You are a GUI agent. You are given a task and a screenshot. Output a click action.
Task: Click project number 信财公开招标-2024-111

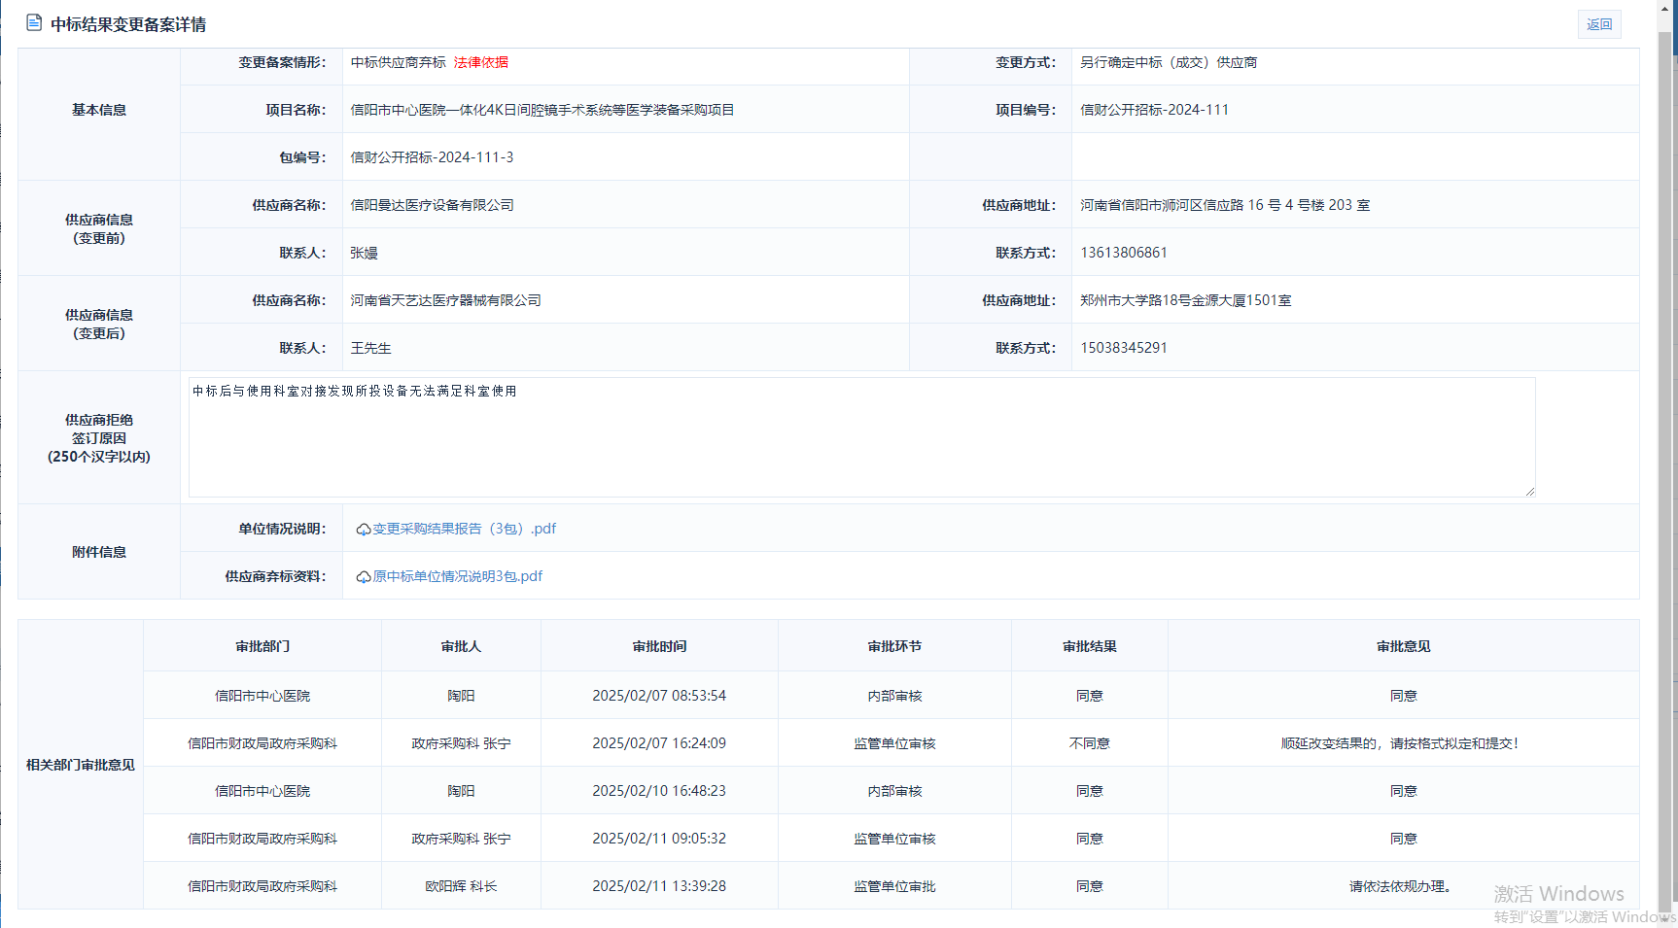click(1154, 110)
